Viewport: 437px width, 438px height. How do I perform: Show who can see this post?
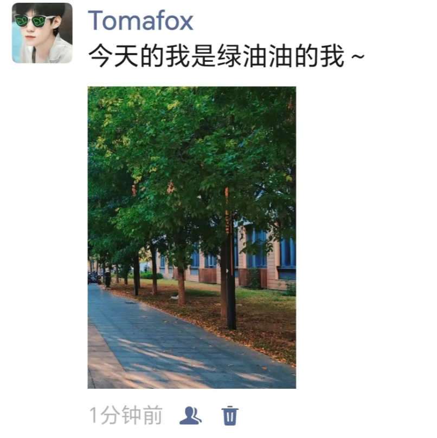click(190, 415)
